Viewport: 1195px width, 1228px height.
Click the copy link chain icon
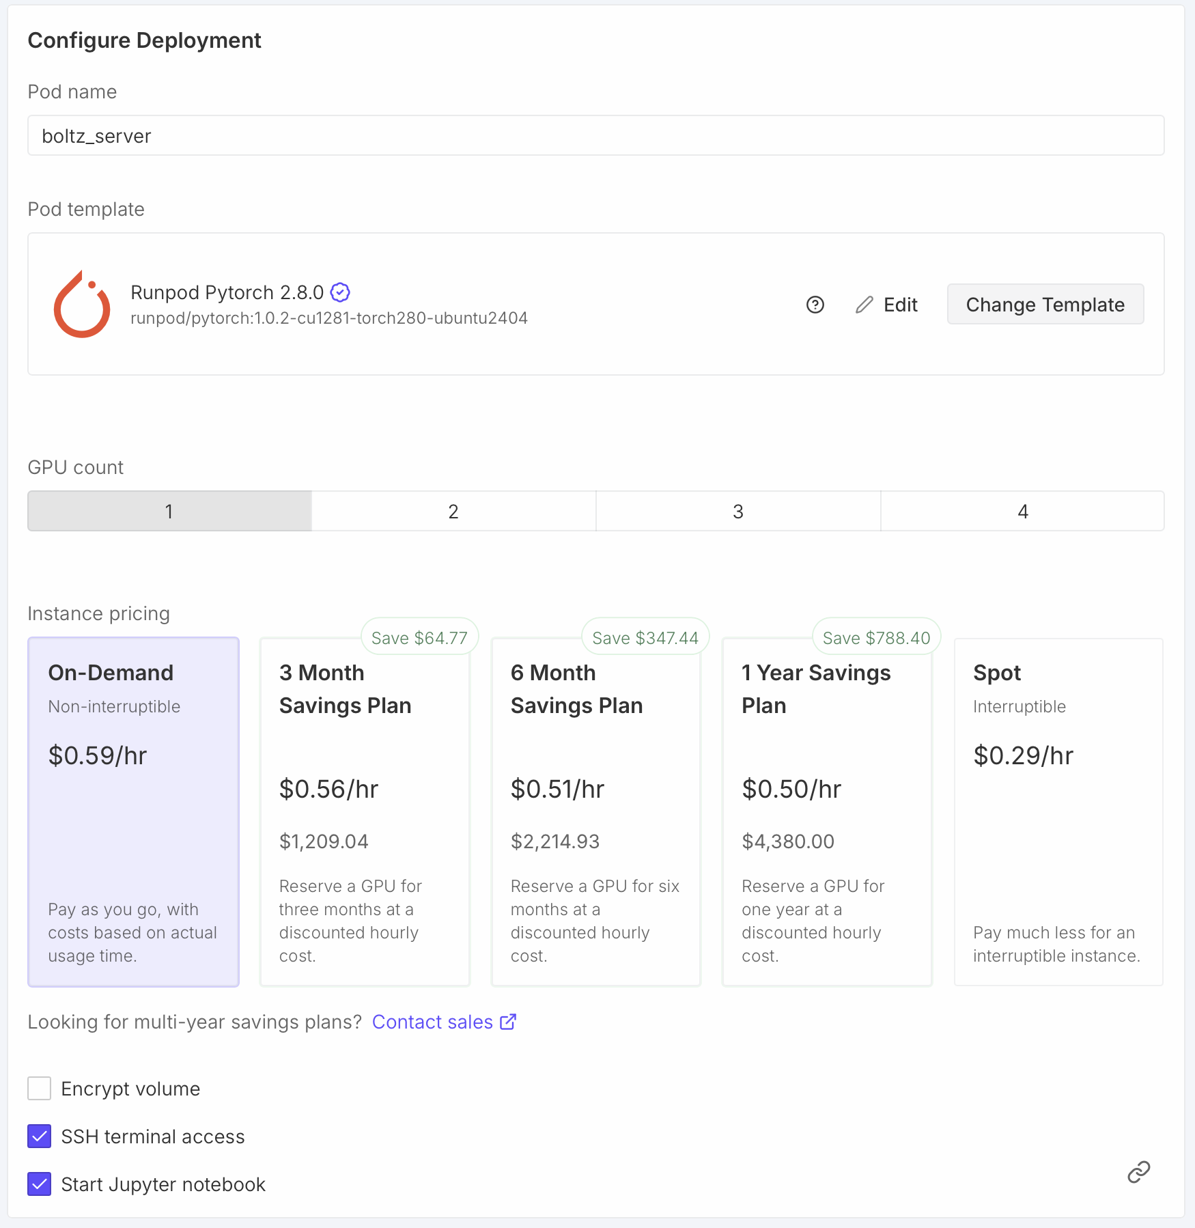click(1138, 1171)
